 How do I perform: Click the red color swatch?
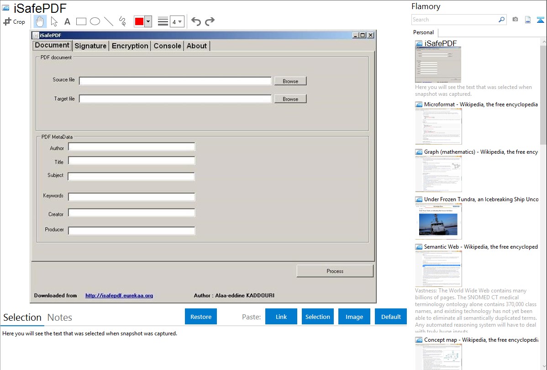[139, 21]
